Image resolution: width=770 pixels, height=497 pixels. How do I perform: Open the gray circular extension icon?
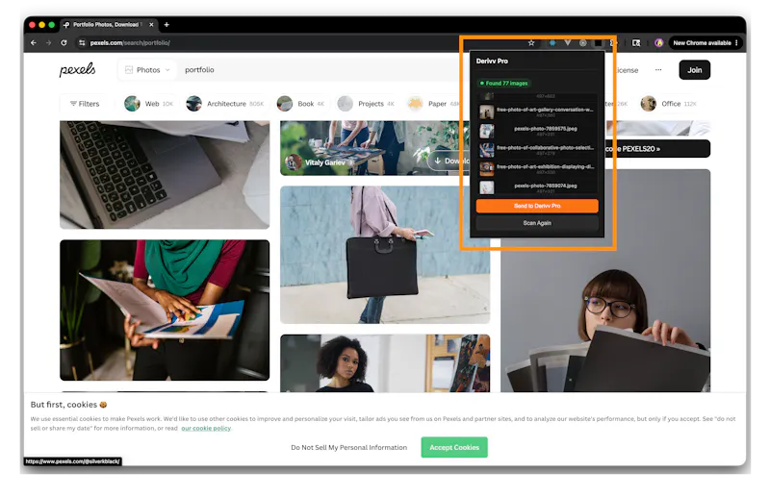coord(583,42)
